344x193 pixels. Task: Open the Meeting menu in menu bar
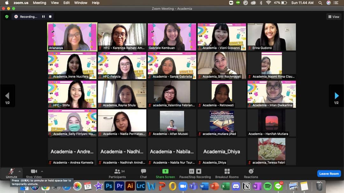tap(39, 3)
